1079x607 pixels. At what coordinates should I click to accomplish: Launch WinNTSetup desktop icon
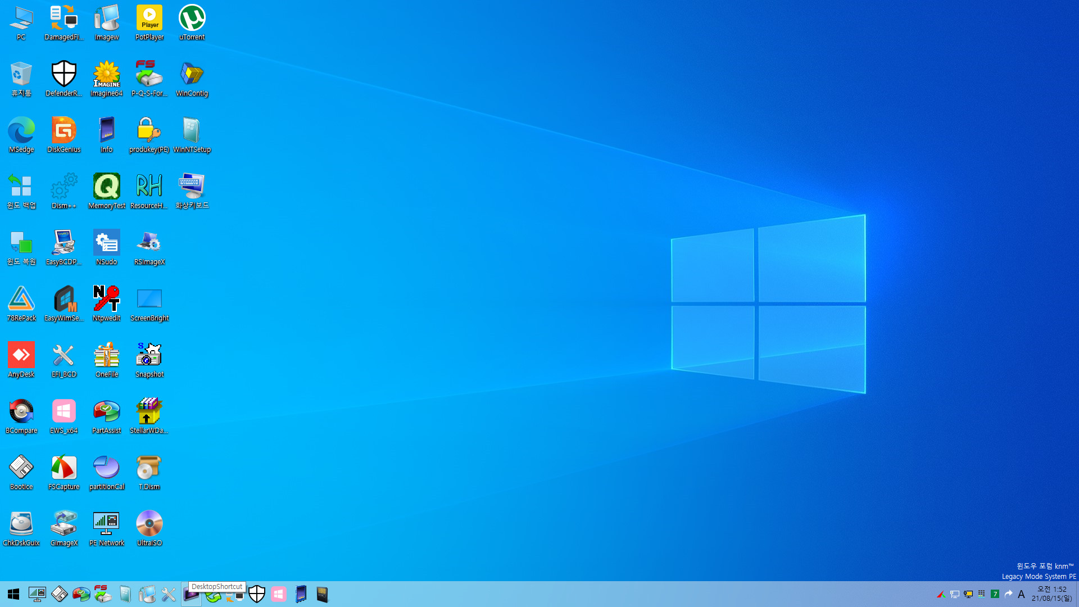(x=192, y=135)
